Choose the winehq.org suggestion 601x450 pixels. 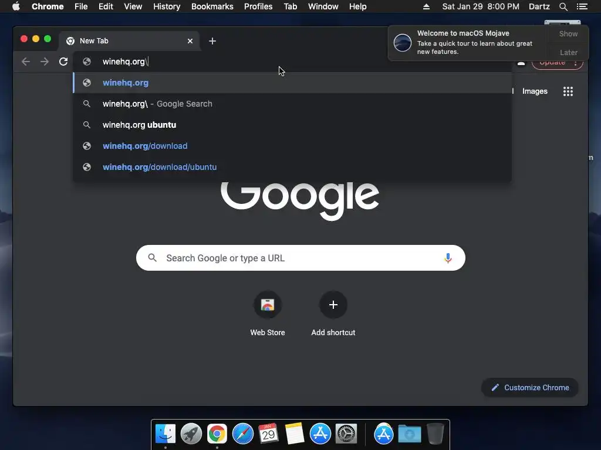(292, 83)
